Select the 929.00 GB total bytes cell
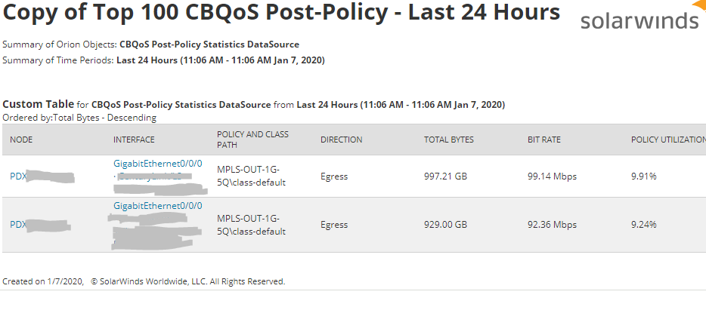This screenshot has width=706, height=310. click(445, 225)
